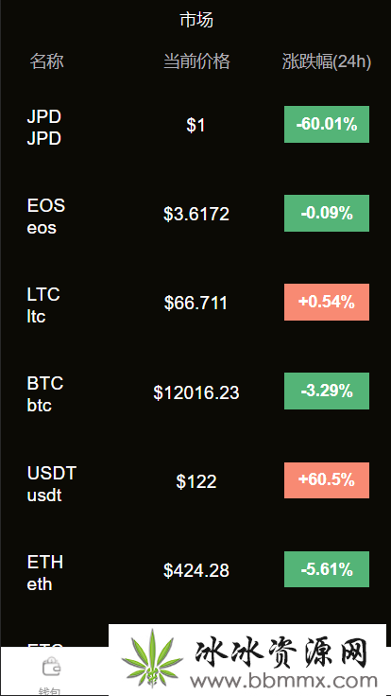Open the wallet icon in bottom bar
The height and width of the screenshot is (696, 391).
(51, 667)
